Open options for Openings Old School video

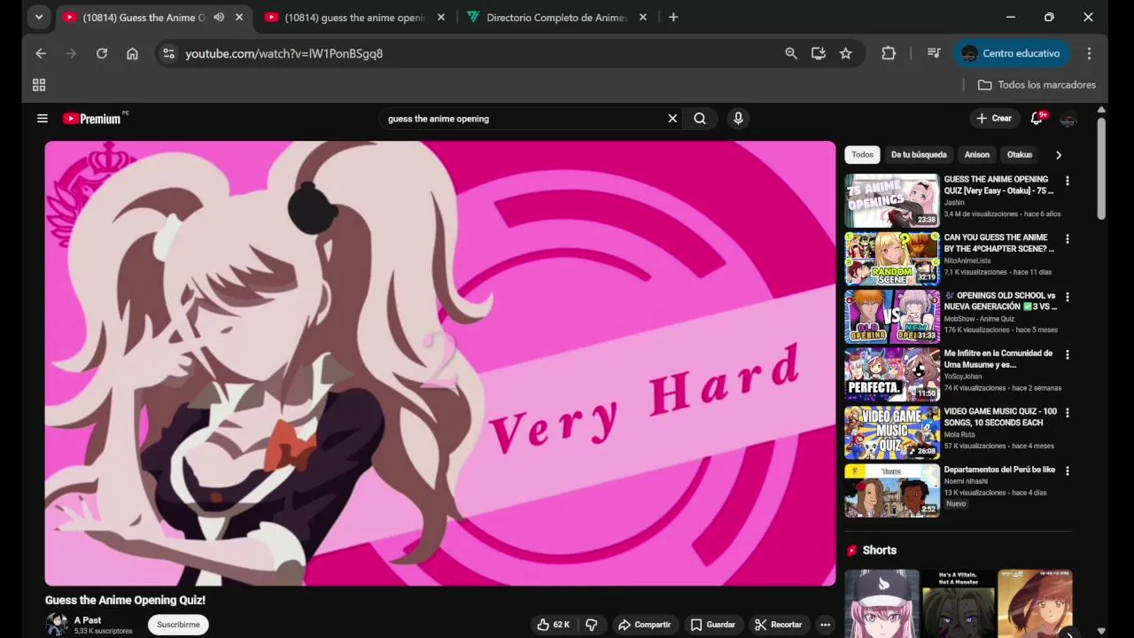point(1067,297)
